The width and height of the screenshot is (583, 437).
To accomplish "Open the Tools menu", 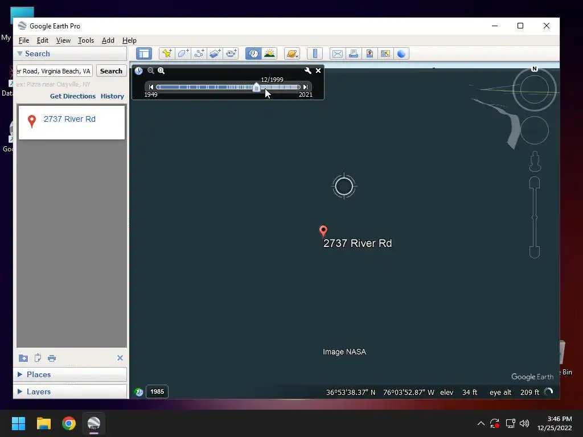I will tap(85, 40).
